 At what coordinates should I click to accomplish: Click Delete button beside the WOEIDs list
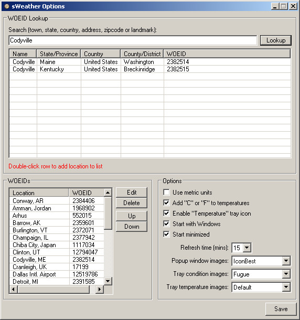click(132, 203)
